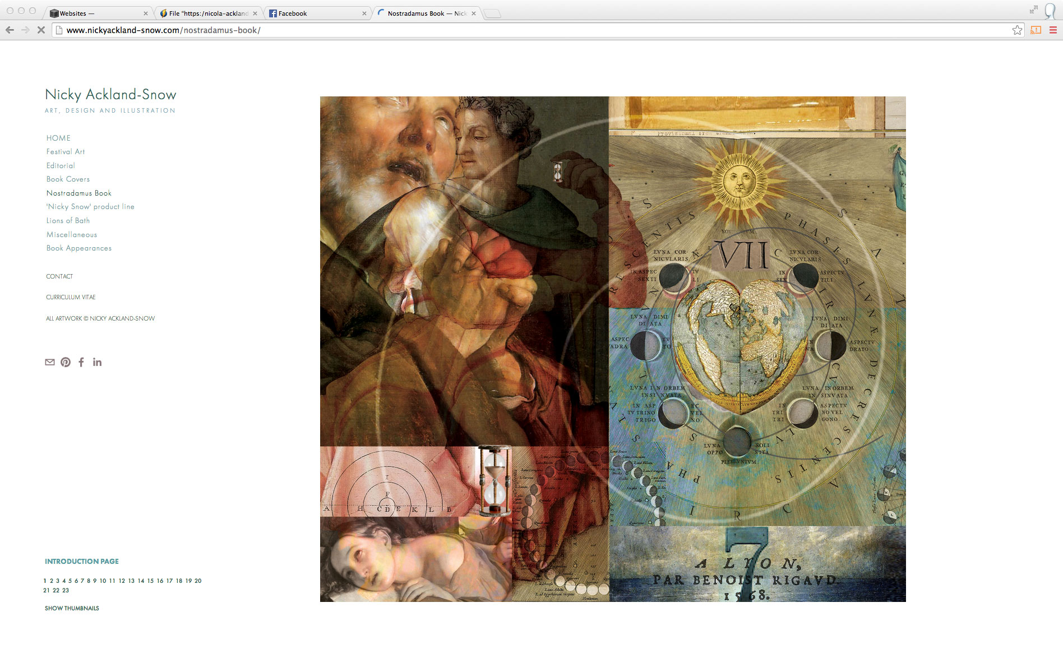Go to gallery page 16
The height and width of the screenshot is (658, 1063).
coord(160,581)
